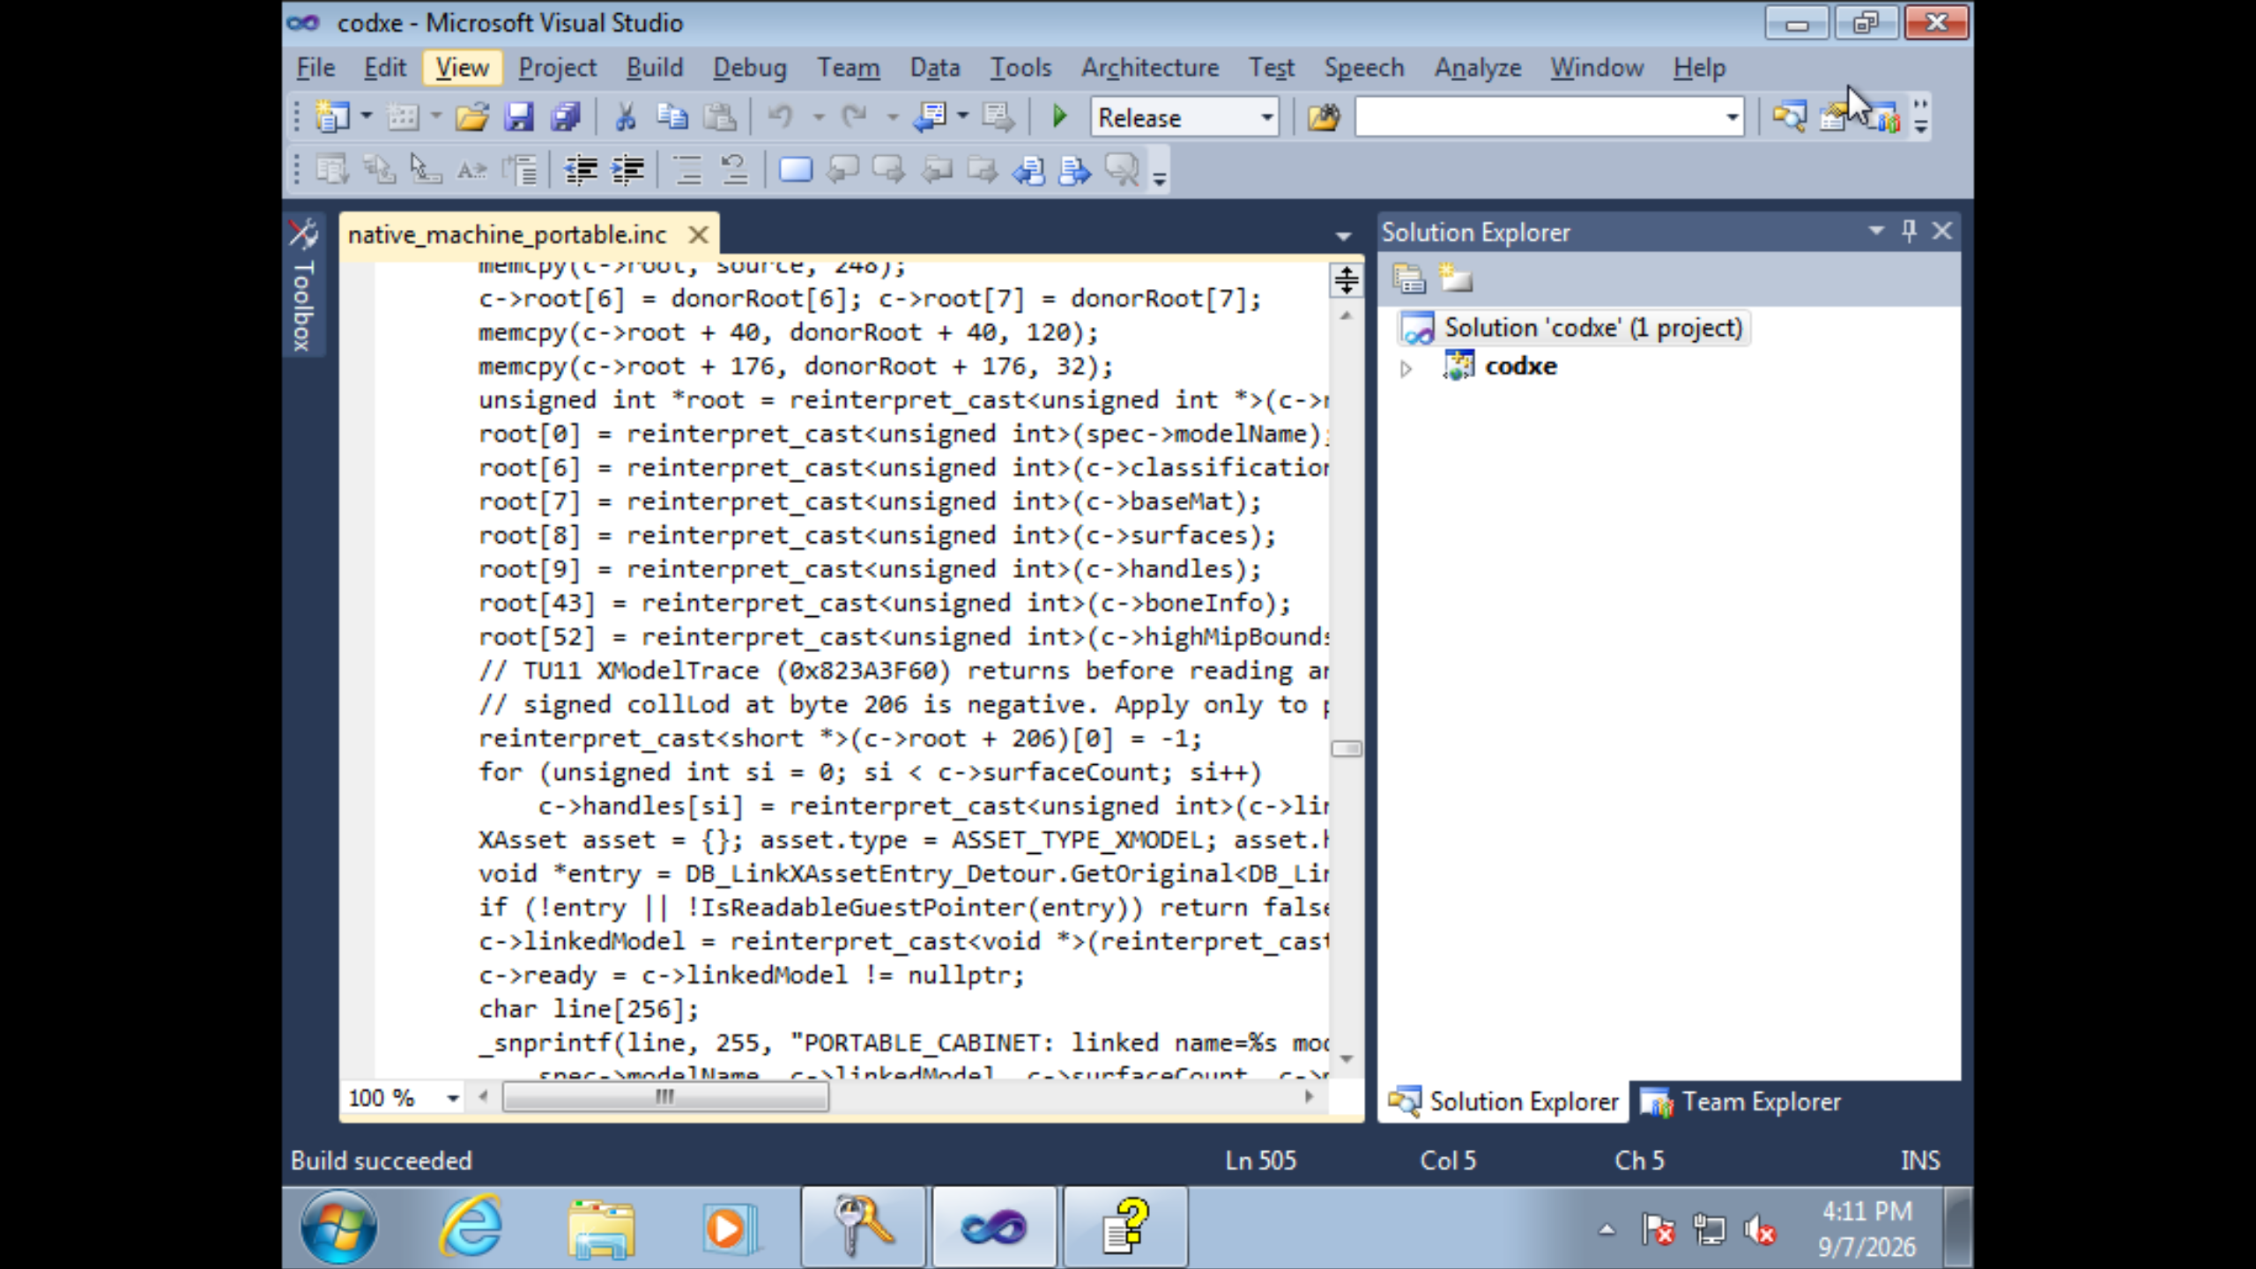Move to the next bookmark icon
The width and height of the screenshot is (2256, 1269).
coord(888,169)
